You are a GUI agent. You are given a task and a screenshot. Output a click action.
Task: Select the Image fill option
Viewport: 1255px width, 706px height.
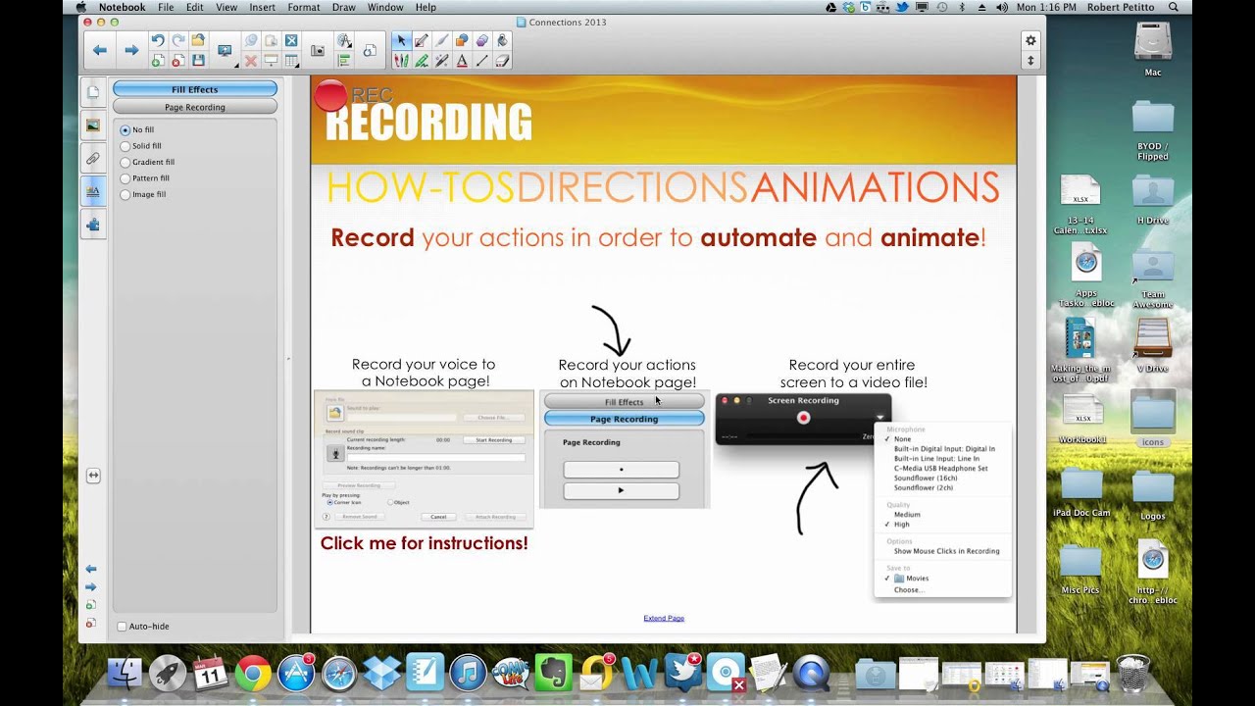[142, 194]
